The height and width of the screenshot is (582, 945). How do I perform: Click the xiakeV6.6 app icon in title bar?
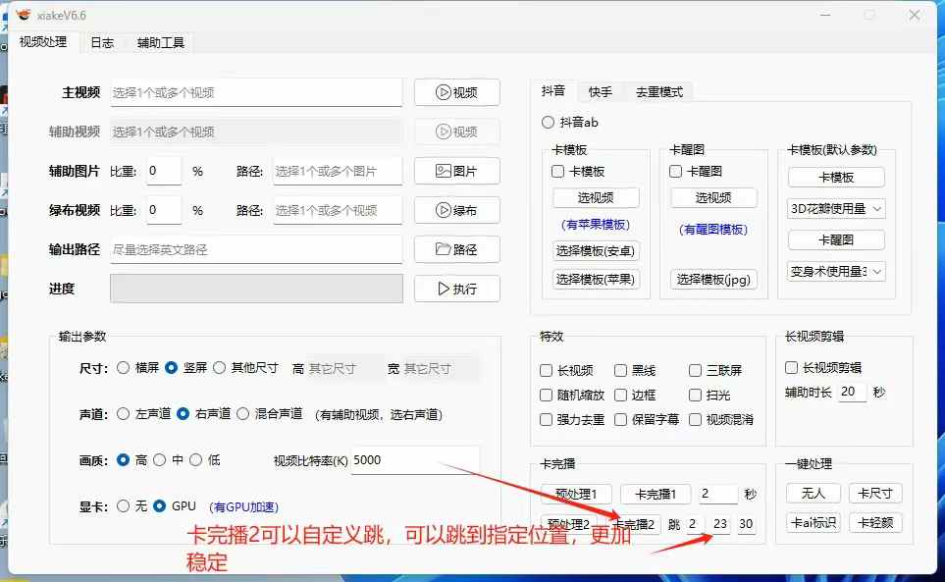click(x=23, y=15)
